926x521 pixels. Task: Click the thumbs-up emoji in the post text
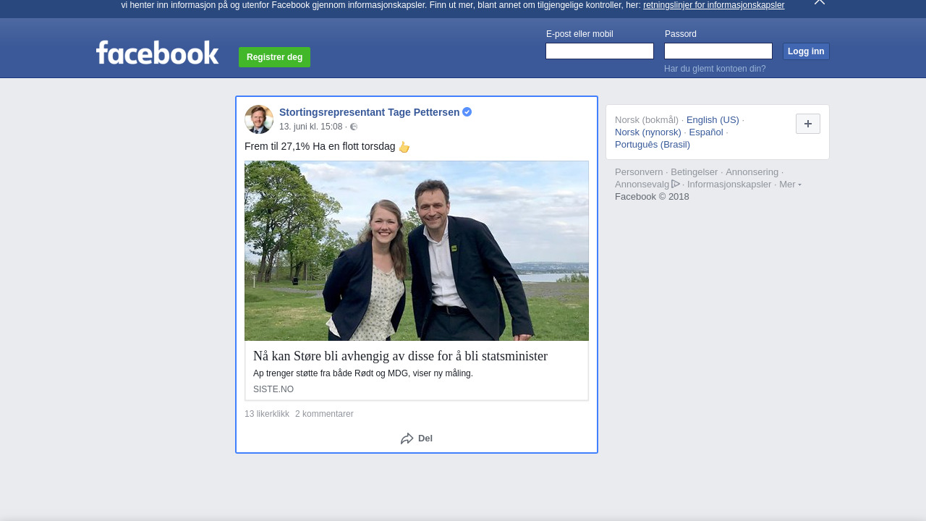pyautogui.click(x=404, y=147)
